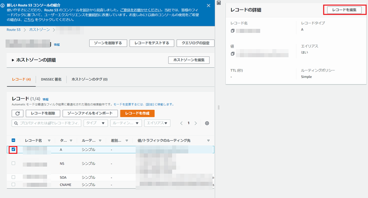This screenshot has height=198, width=368.
Task: Click ゾーンを削除する button
Action: [108, 43]
